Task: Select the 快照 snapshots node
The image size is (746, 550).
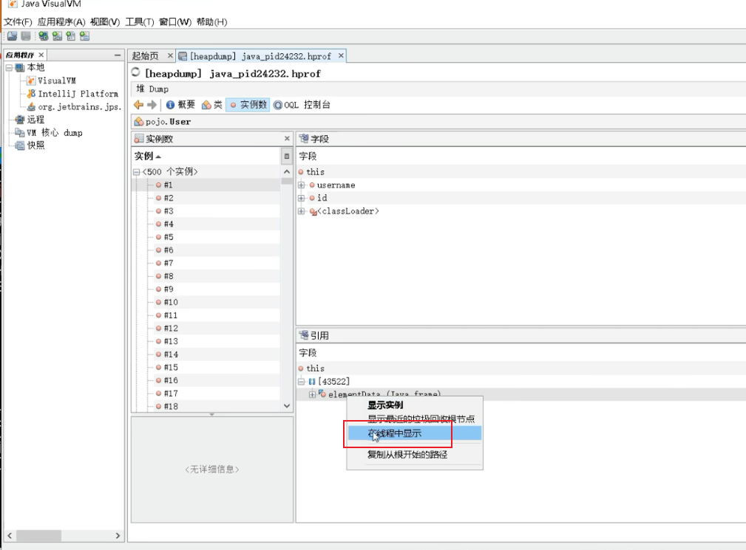Action: coord(30,145)
